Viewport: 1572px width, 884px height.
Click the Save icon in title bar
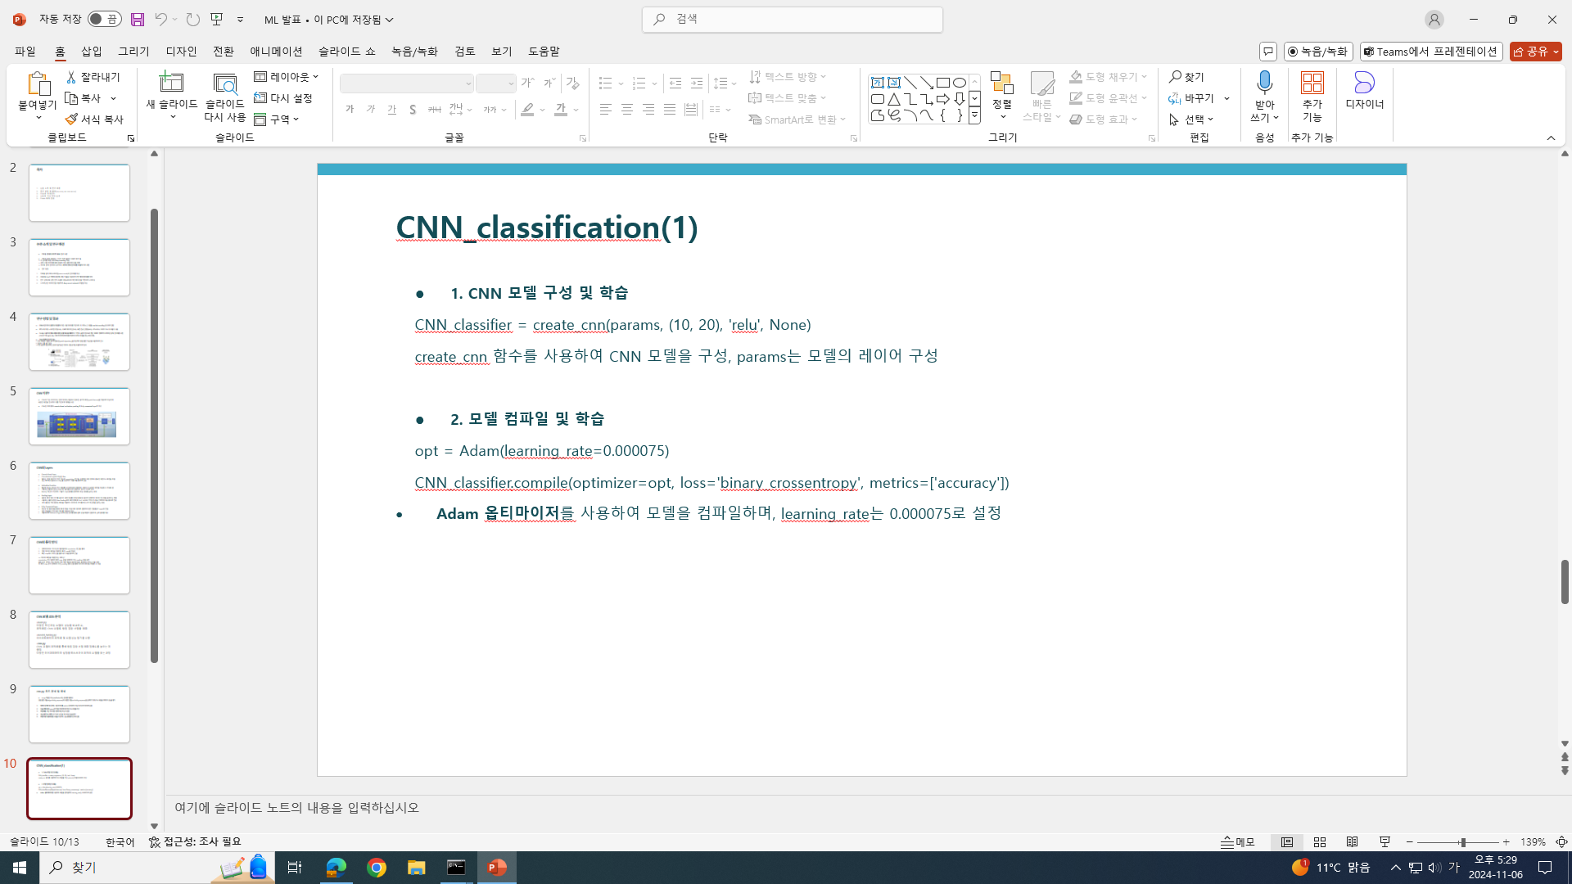138,20
